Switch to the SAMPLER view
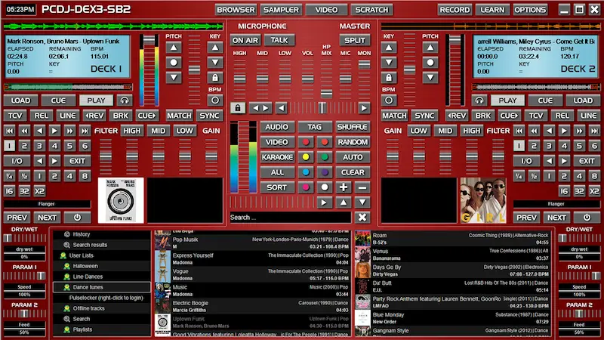Viewport: 604px width, 340px height. pyautogui.click(x=280, y=10)
